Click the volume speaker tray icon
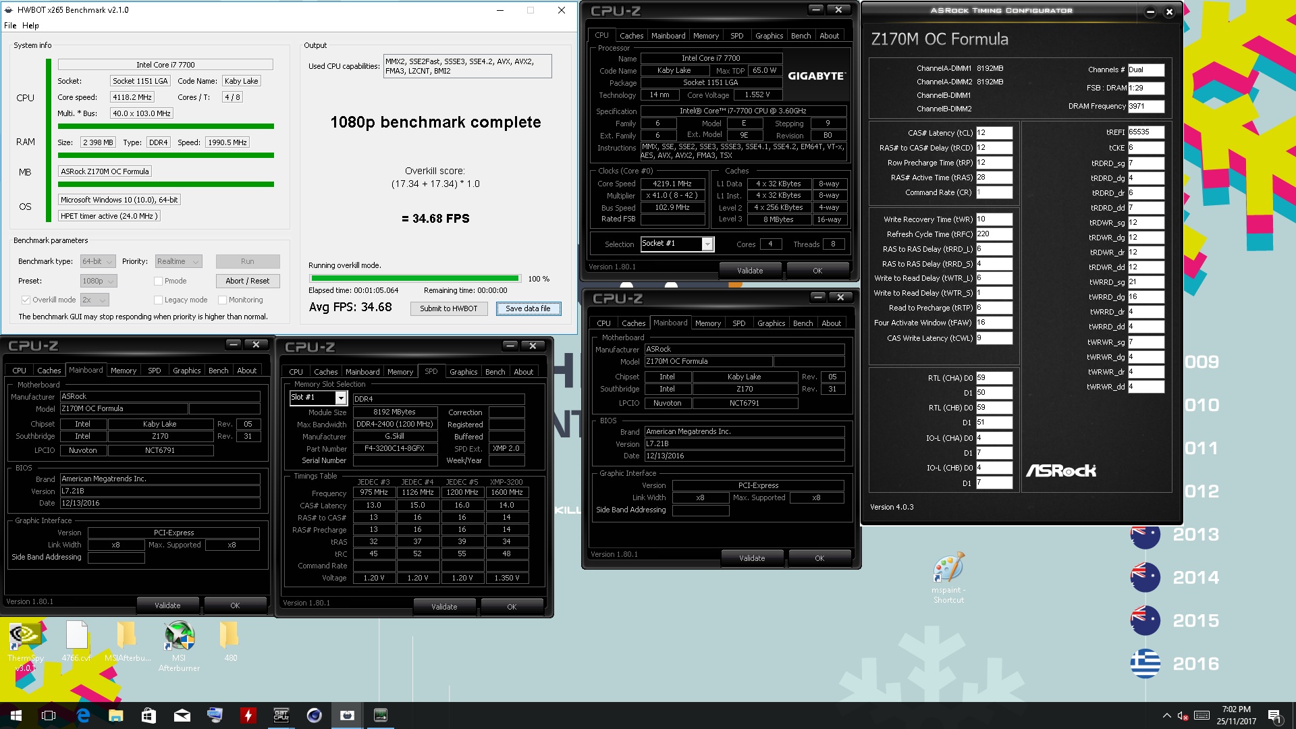The height and width of the screenshot is (729, 1296). pos(1183,715)
